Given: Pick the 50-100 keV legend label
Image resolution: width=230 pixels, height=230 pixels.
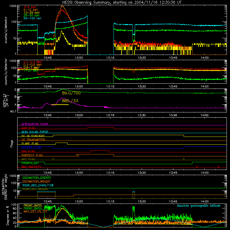Looking at the screenshot, I should click(32, 18).
